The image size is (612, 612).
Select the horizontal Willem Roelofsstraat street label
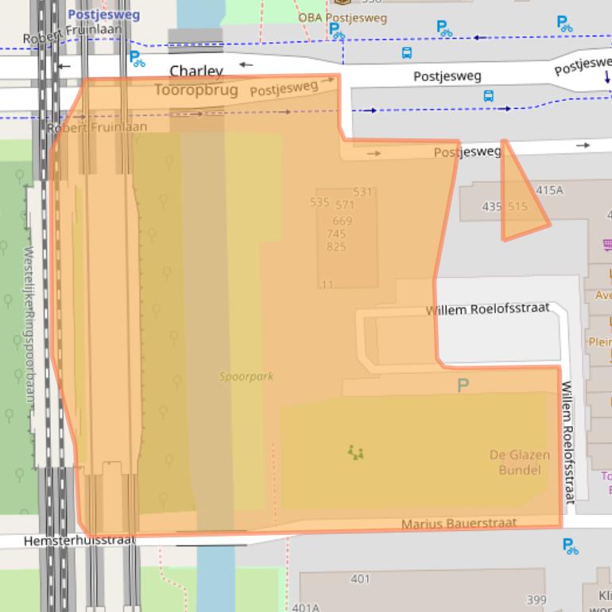487,308
